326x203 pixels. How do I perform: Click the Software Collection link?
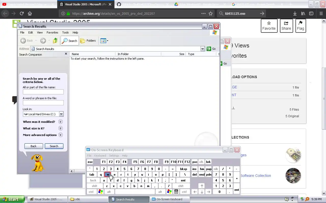255,176
